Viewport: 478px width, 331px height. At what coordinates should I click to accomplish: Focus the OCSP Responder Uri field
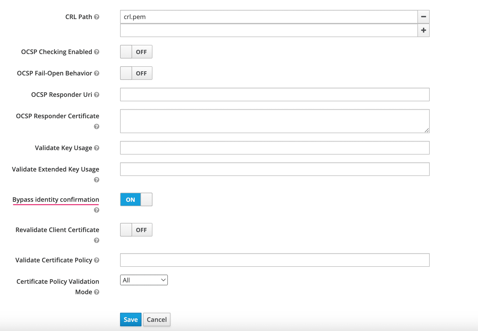tap(275, 94)
